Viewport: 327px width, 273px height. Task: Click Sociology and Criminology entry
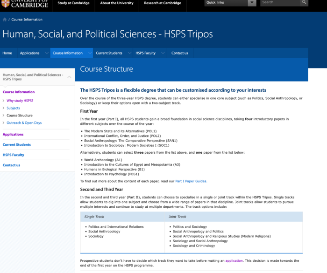pos(194,246)
